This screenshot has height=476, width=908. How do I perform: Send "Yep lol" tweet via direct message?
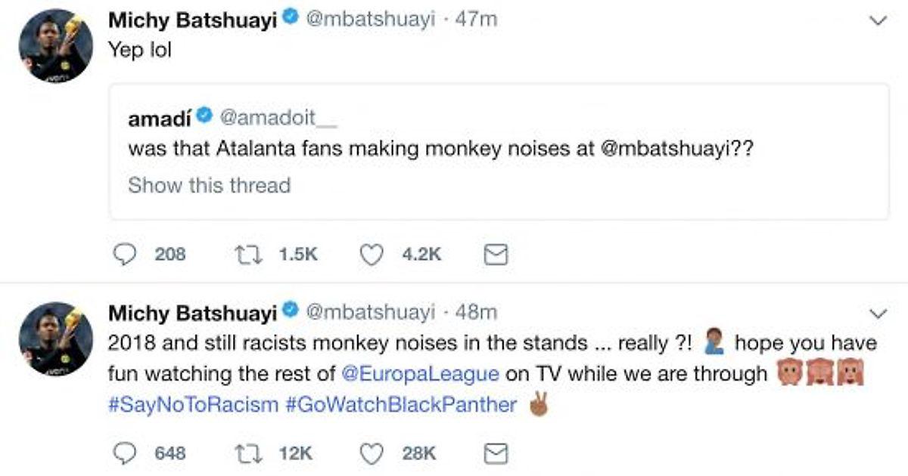(x=495, y=255)
